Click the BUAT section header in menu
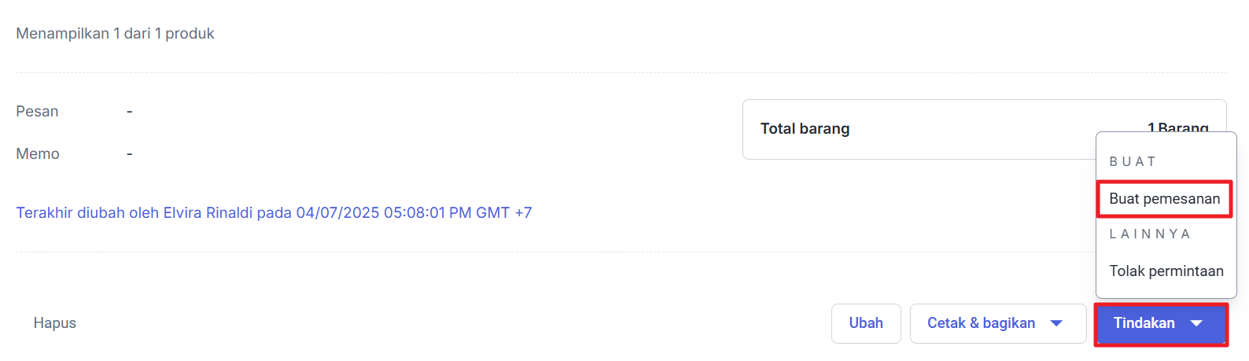 (1133, 161)
